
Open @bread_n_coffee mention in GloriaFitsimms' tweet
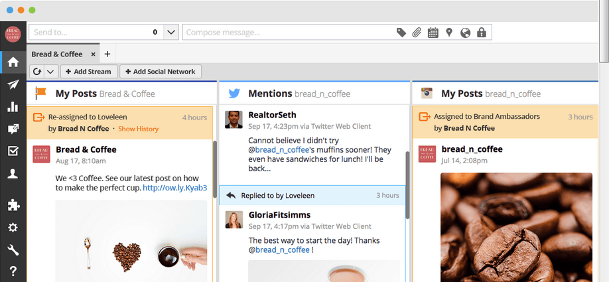(x=279, y=249)
